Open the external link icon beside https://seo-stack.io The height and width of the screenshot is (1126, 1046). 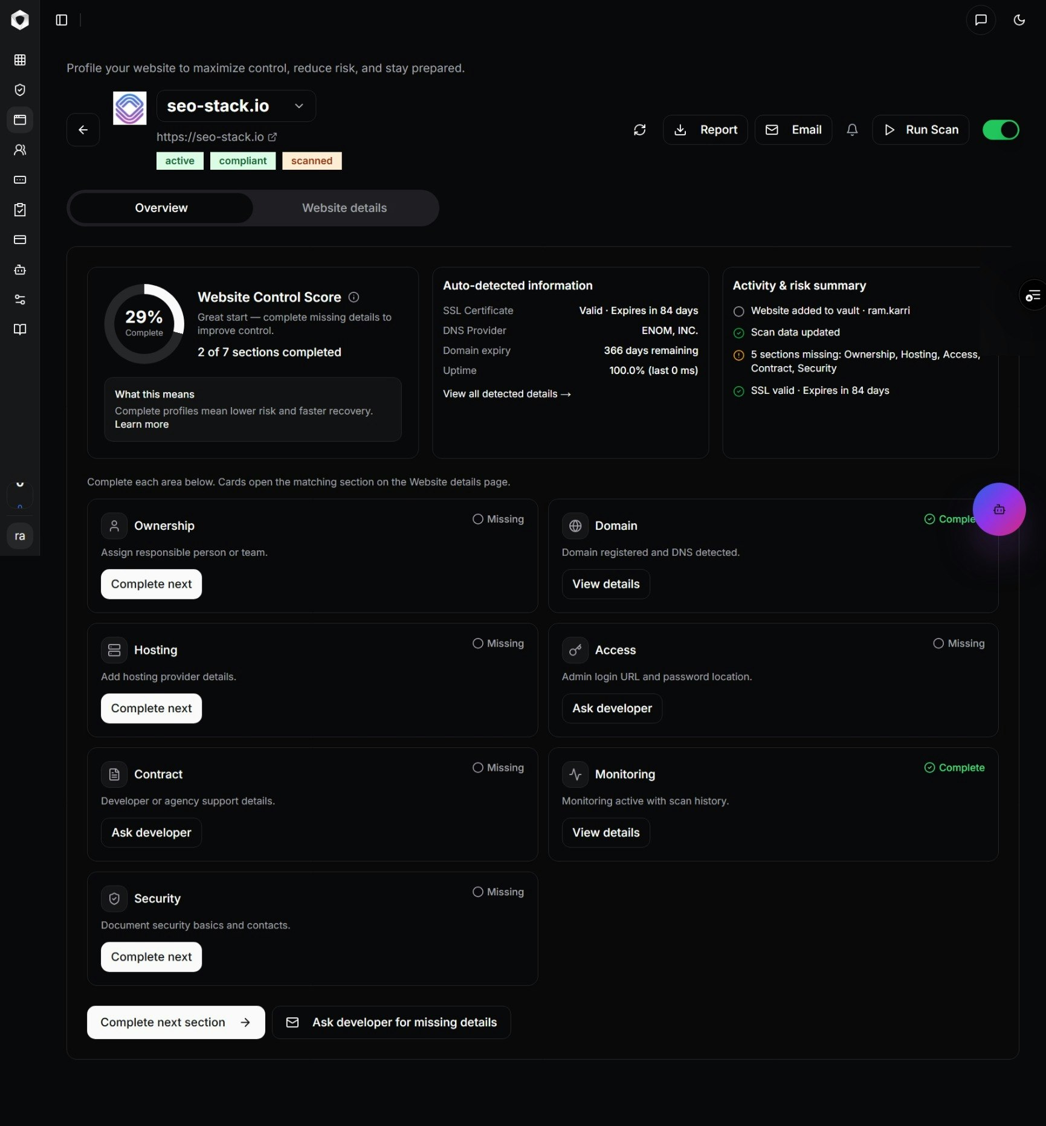click(273, 137)
